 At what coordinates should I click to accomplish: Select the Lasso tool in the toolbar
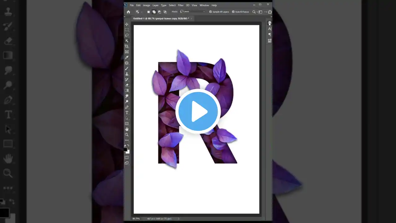click(x=127, y=35)
